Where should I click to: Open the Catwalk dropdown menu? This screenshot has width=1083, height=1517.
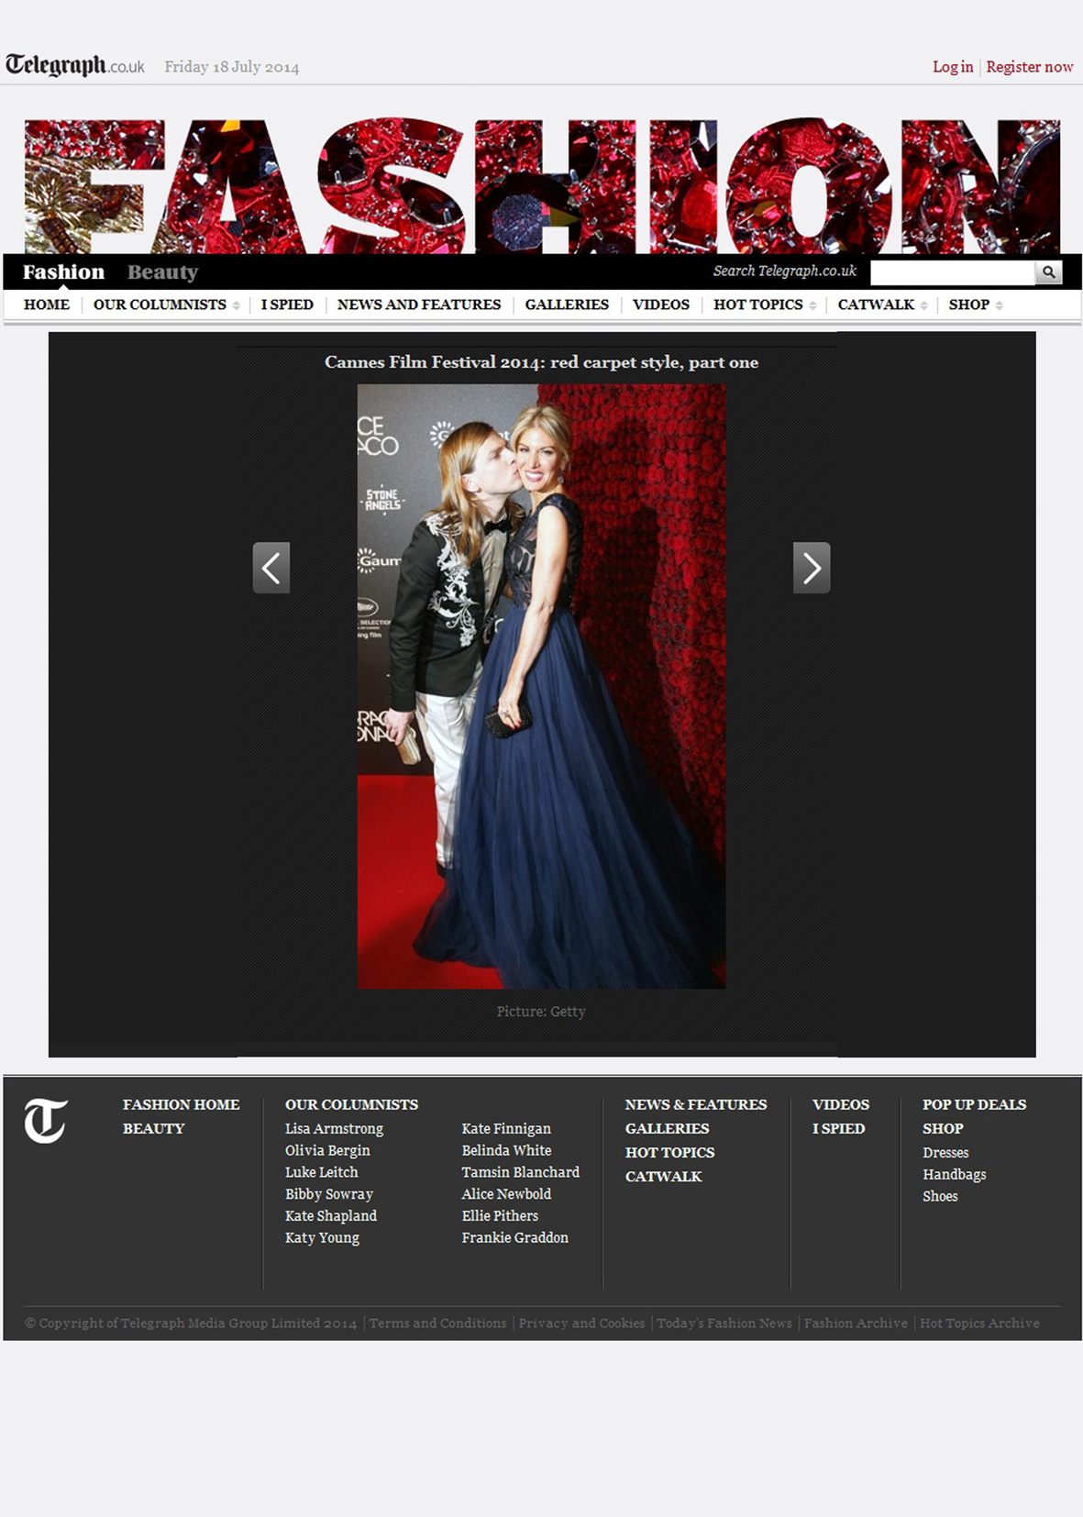(x=881, y=305)
